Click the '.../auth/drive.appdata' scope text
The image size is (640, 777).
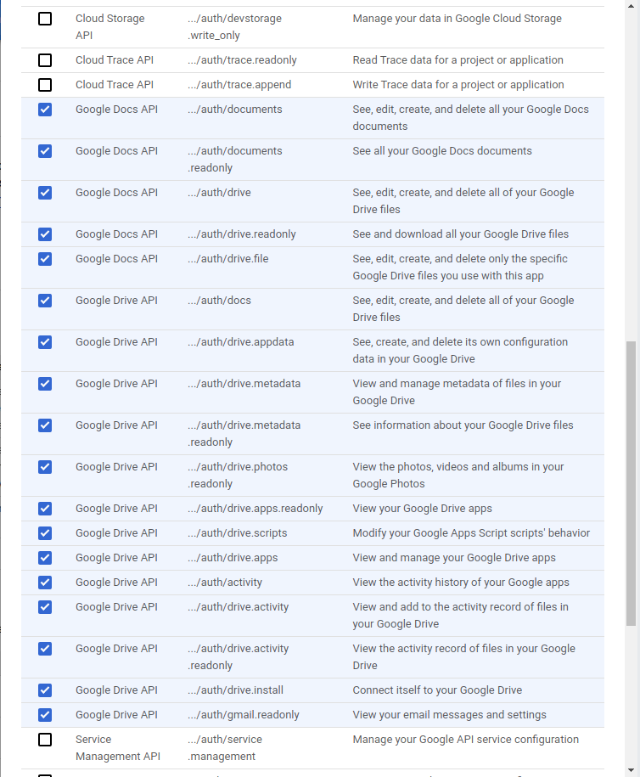click(241, 342)
